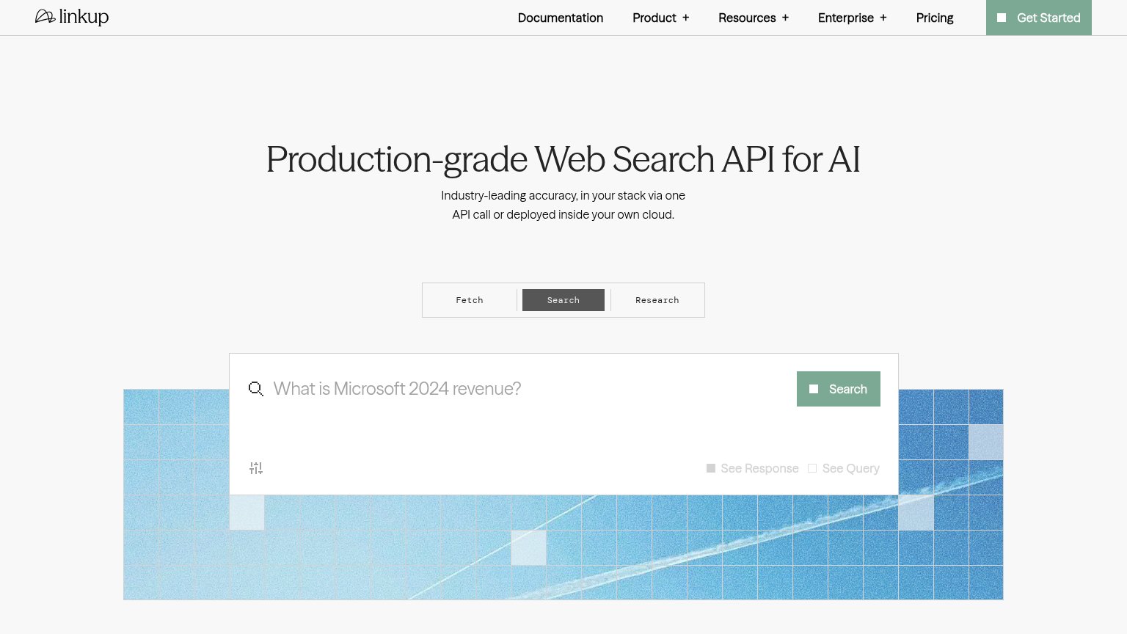Go to the Pricing page

[935, 18]
